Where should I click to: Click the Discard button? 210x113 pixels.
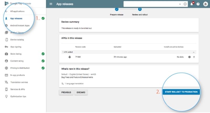81,92
